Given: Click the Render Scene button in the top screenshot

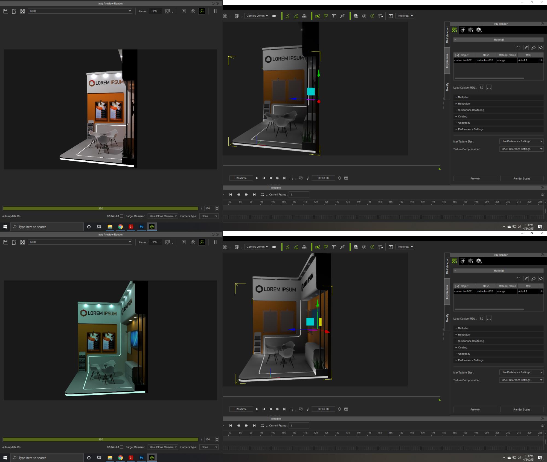Looking at the screenshot, I should [522, 178].
